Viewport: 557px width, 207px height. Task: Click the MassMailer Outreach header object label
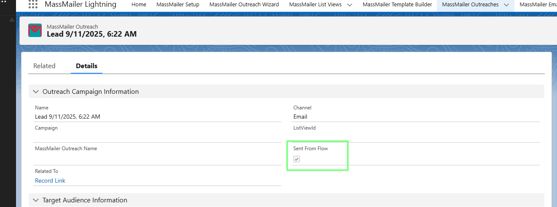(72, 27)
